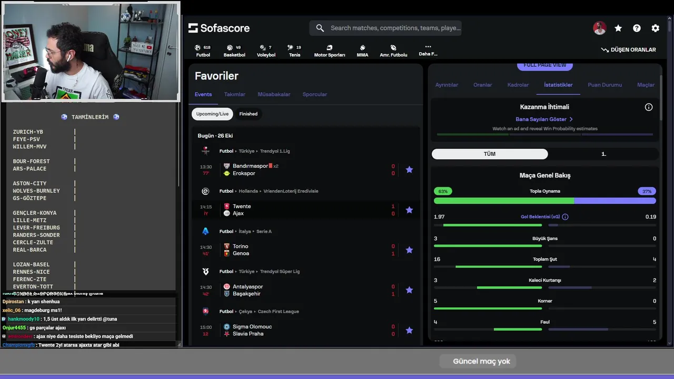Switch to the Events tab
Viewport: 674px width, 379px height.
click(203, 94)
